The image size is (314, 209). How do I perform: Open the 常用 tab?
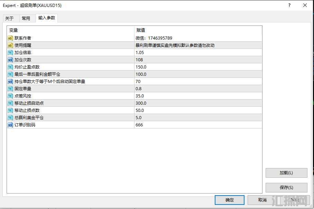tap(26, 19)
